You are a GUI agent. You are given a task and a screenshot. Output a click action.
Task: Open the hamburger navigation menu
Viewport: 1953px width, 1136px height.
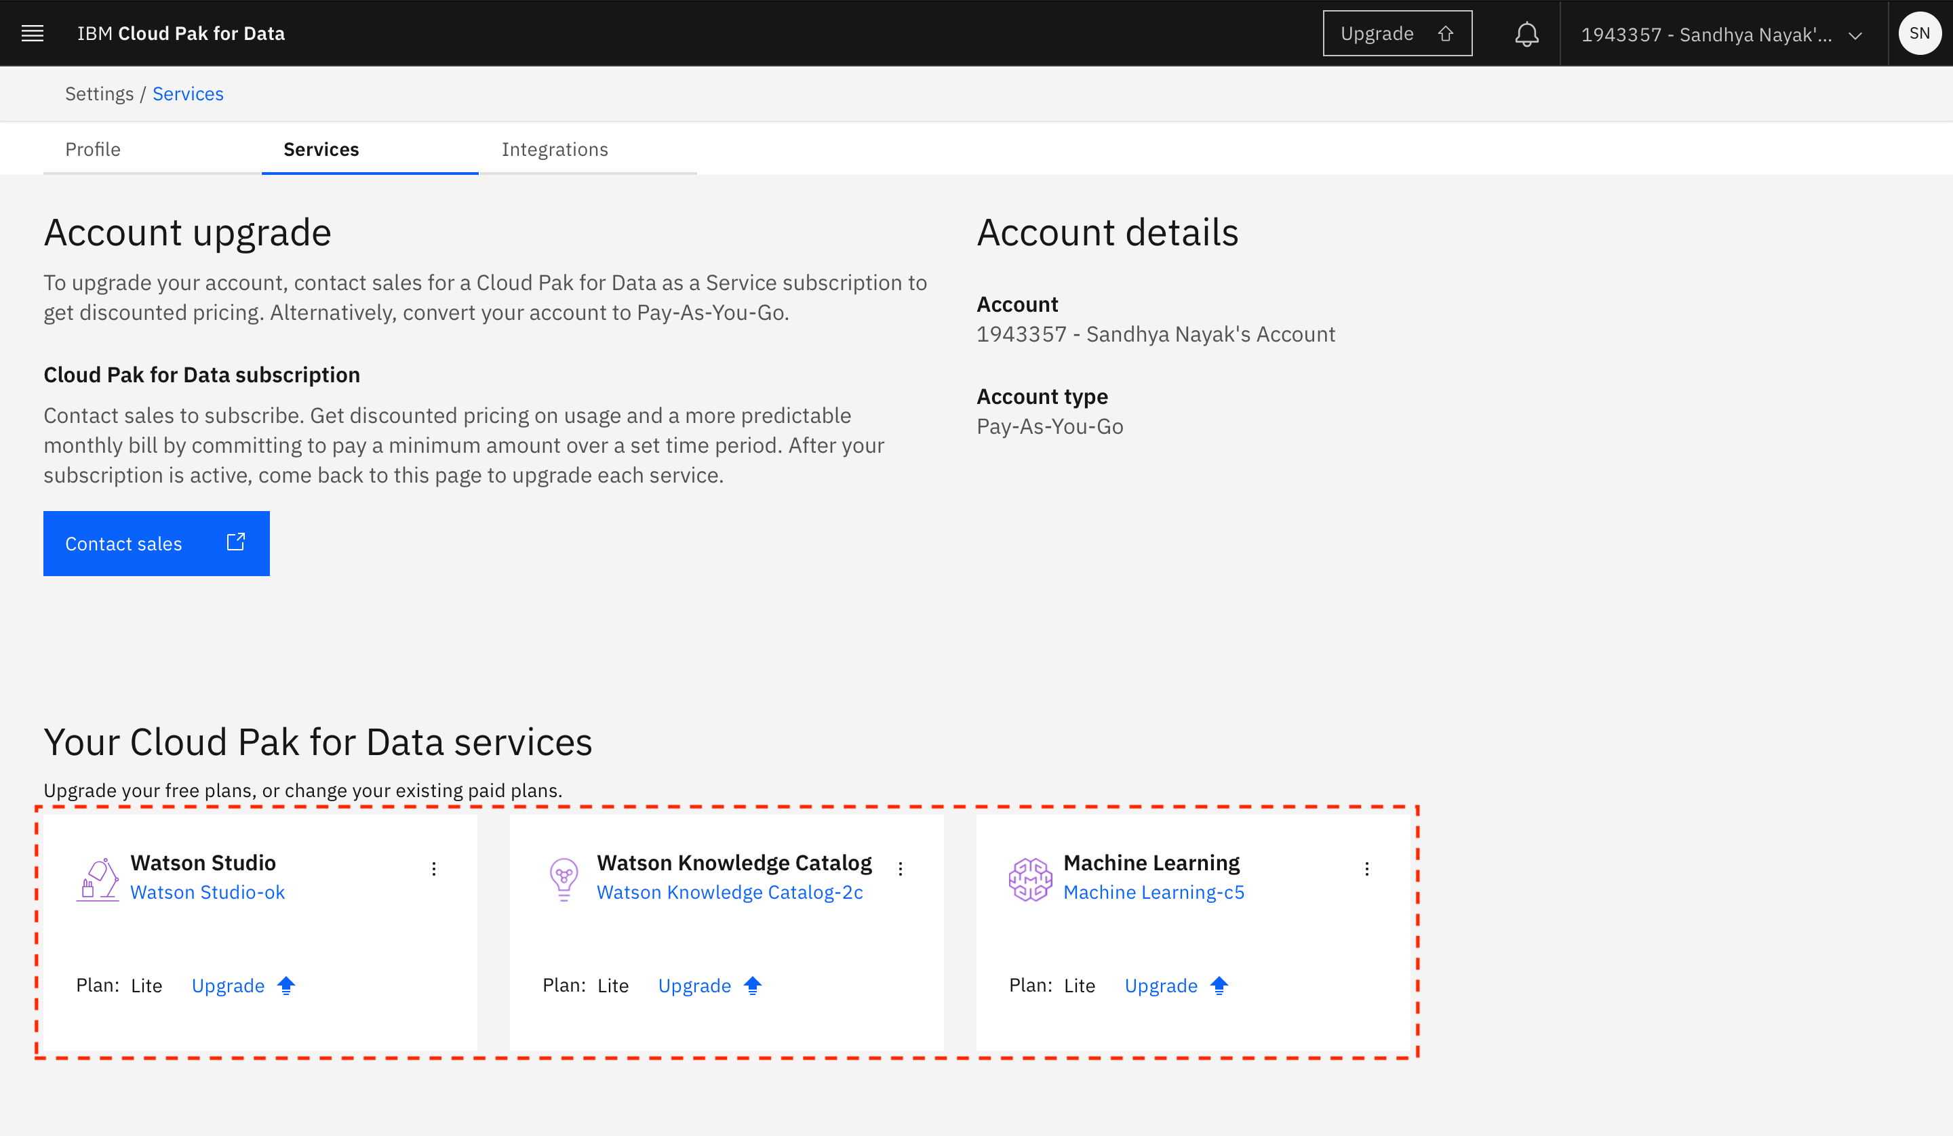(x=33, y=33)
